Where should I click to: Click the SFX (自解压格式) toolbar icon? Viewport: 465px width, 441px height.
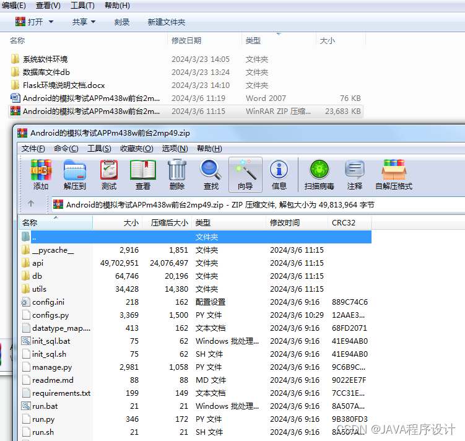(394, 170)
